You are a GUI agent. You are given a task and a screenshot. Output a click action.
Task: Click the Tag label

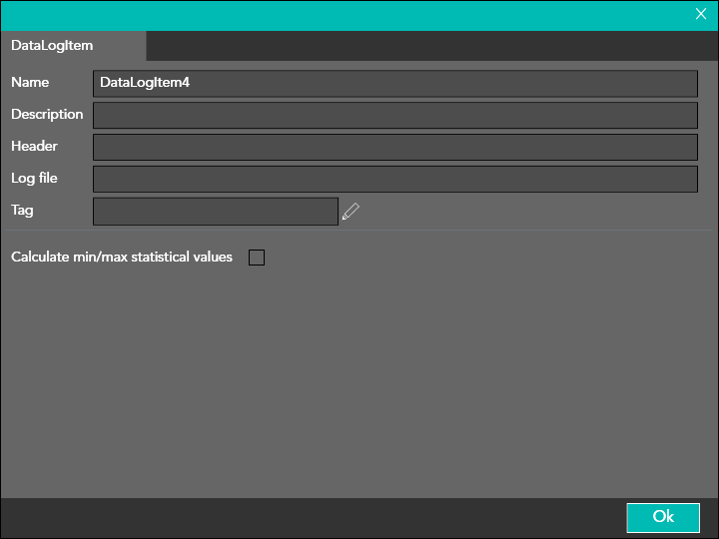pyautogui.click(x=22, y=211)
